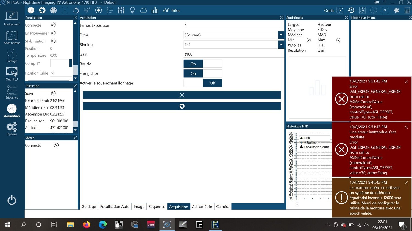Click the star list sequence icon in the toolbar
This screenshot has height=231, width=412.
(x=110, y=10)
